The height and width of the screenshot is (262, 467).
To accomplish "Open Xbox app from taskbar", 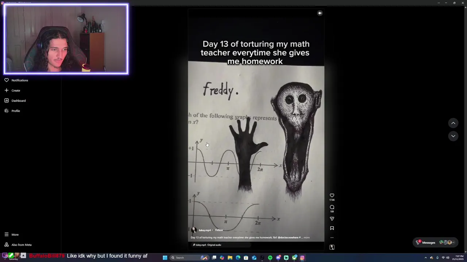I will (294, 258).
